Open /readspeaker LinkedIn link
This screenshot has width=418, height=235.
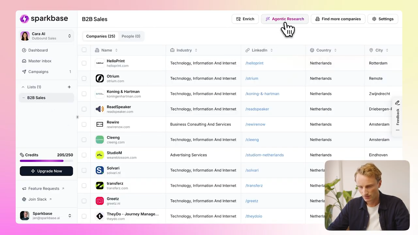coord(257,109)
